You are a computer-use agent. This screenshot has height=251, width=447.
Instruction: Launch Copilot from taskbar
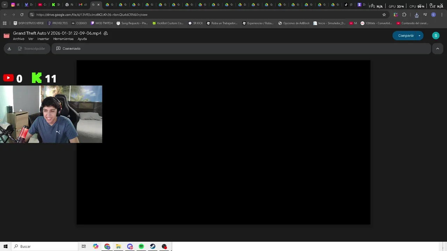[x=96, y=246]
